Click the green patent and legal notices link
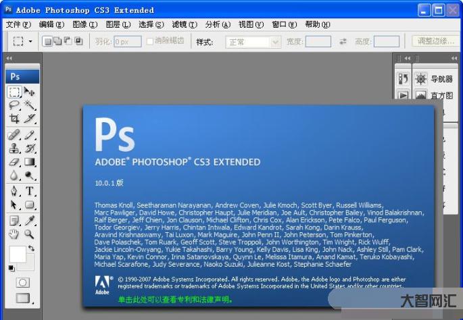The width and height of the screenshot is (463, 320). tap(174, 298)
